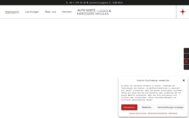Click the mobile phone icon in the side bar
Image resolution: width=189 pixels, height=118 pixels.
[186, 56]
